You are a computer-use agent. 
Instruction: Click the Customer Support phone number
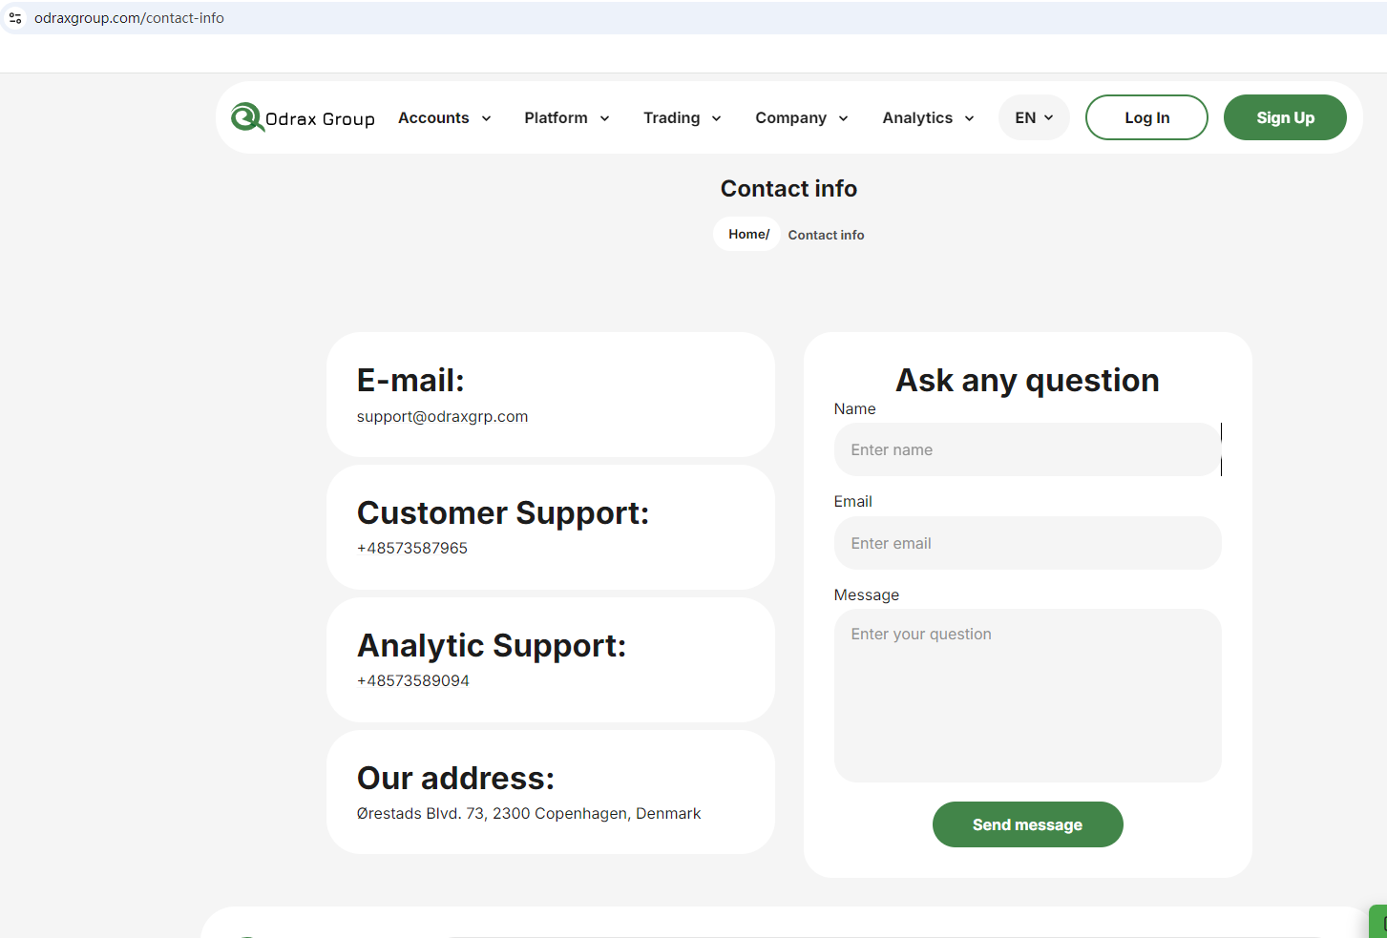(x=412, y=549)
